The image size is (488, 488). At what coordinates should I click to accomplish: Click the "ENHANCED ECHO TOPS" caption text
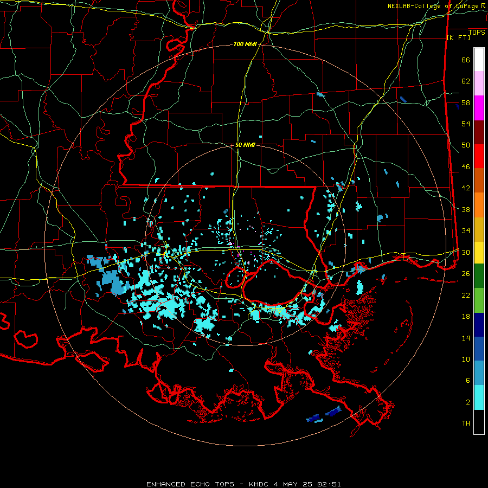pyautogui.click(x=190, y=484)
